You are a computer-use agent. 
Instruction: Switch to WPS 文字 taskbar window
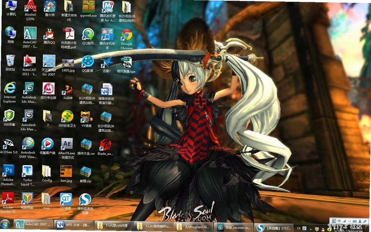point(74,225)
